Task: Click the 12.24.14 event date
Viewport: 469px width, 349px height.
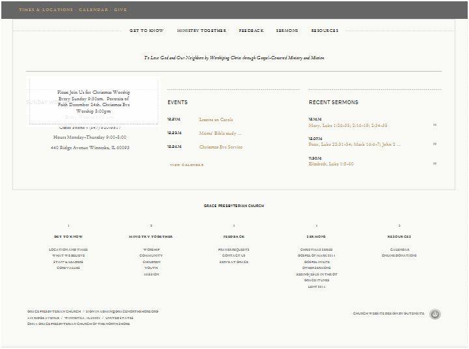Action: 175,147
